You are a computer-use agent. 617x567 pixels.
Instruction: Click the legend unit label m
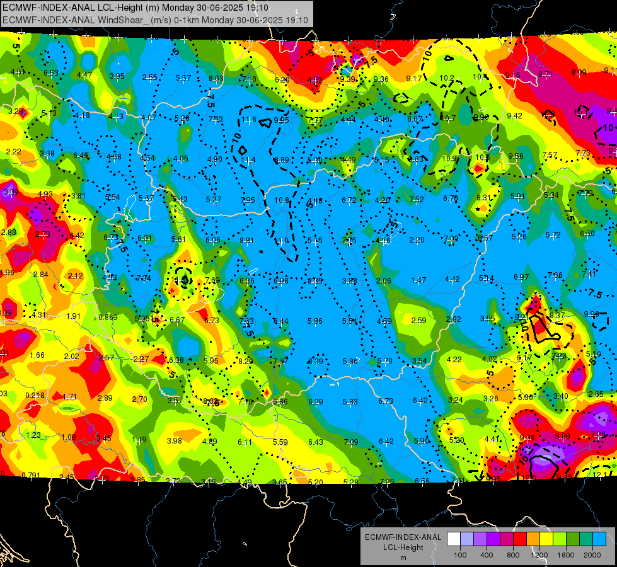click(403, 558)
